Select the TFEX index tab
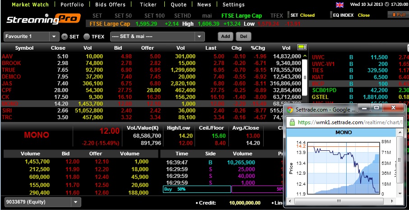 tap(276, 16)
